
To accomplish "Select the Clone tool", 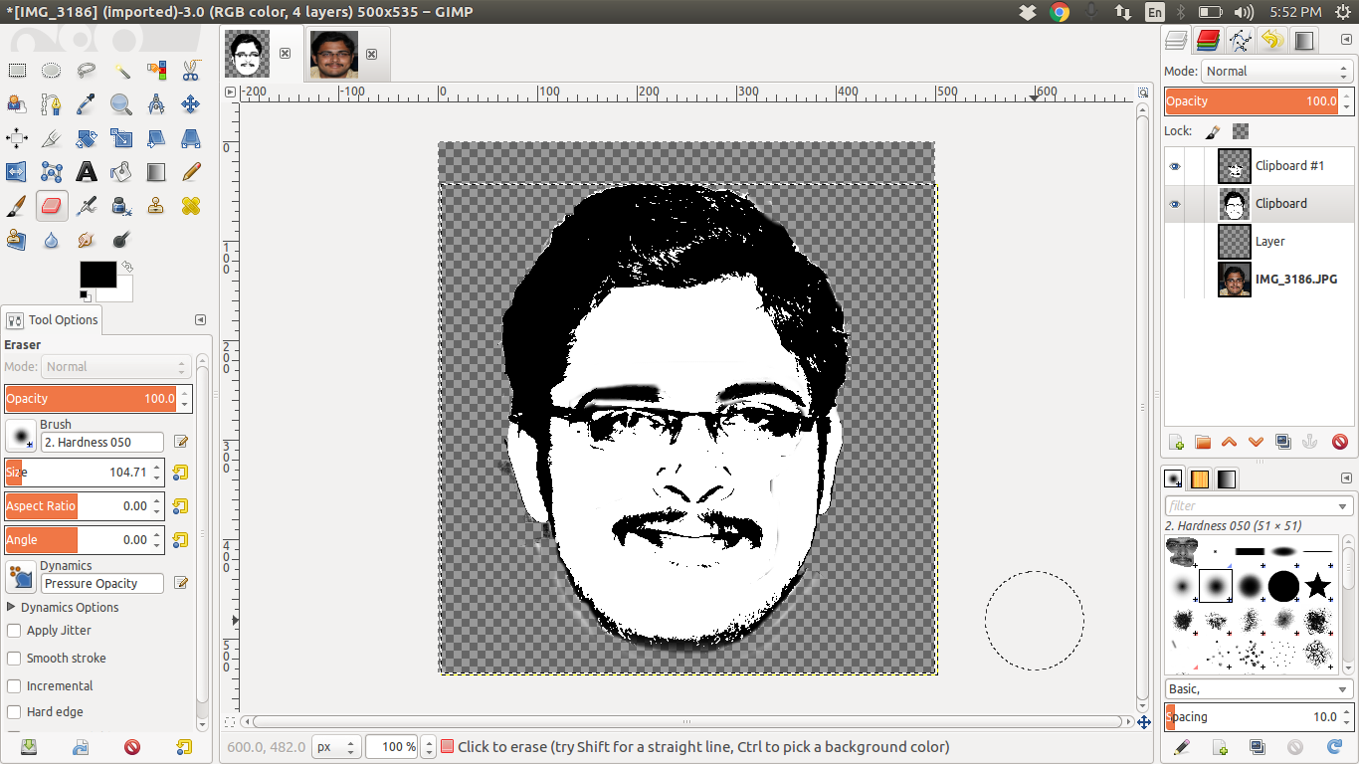I will (154, 206).
